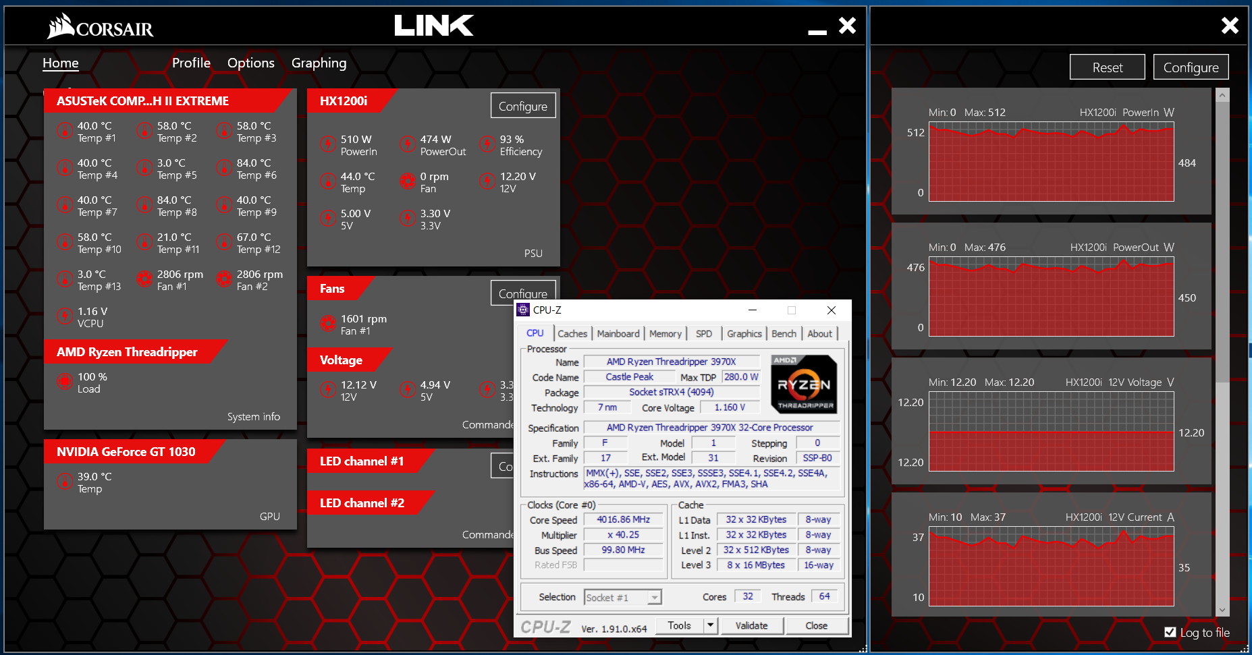This screenshot has height=655, width=1252.
Task: Click the System info link
Action: point(254,417)
